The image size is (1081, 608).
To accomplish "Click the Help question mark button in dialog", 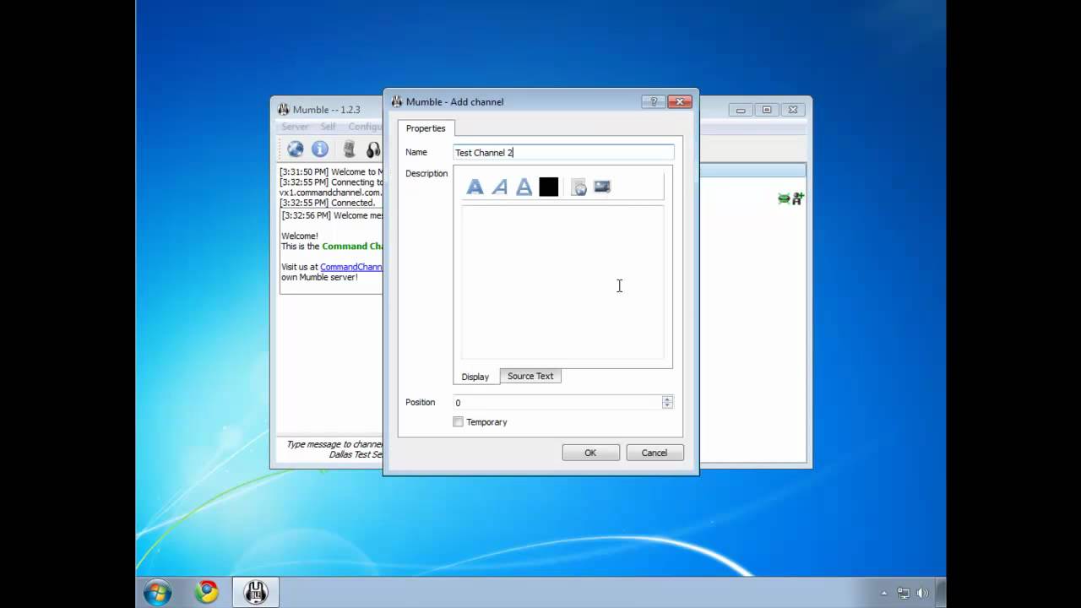I will [653, 101].
